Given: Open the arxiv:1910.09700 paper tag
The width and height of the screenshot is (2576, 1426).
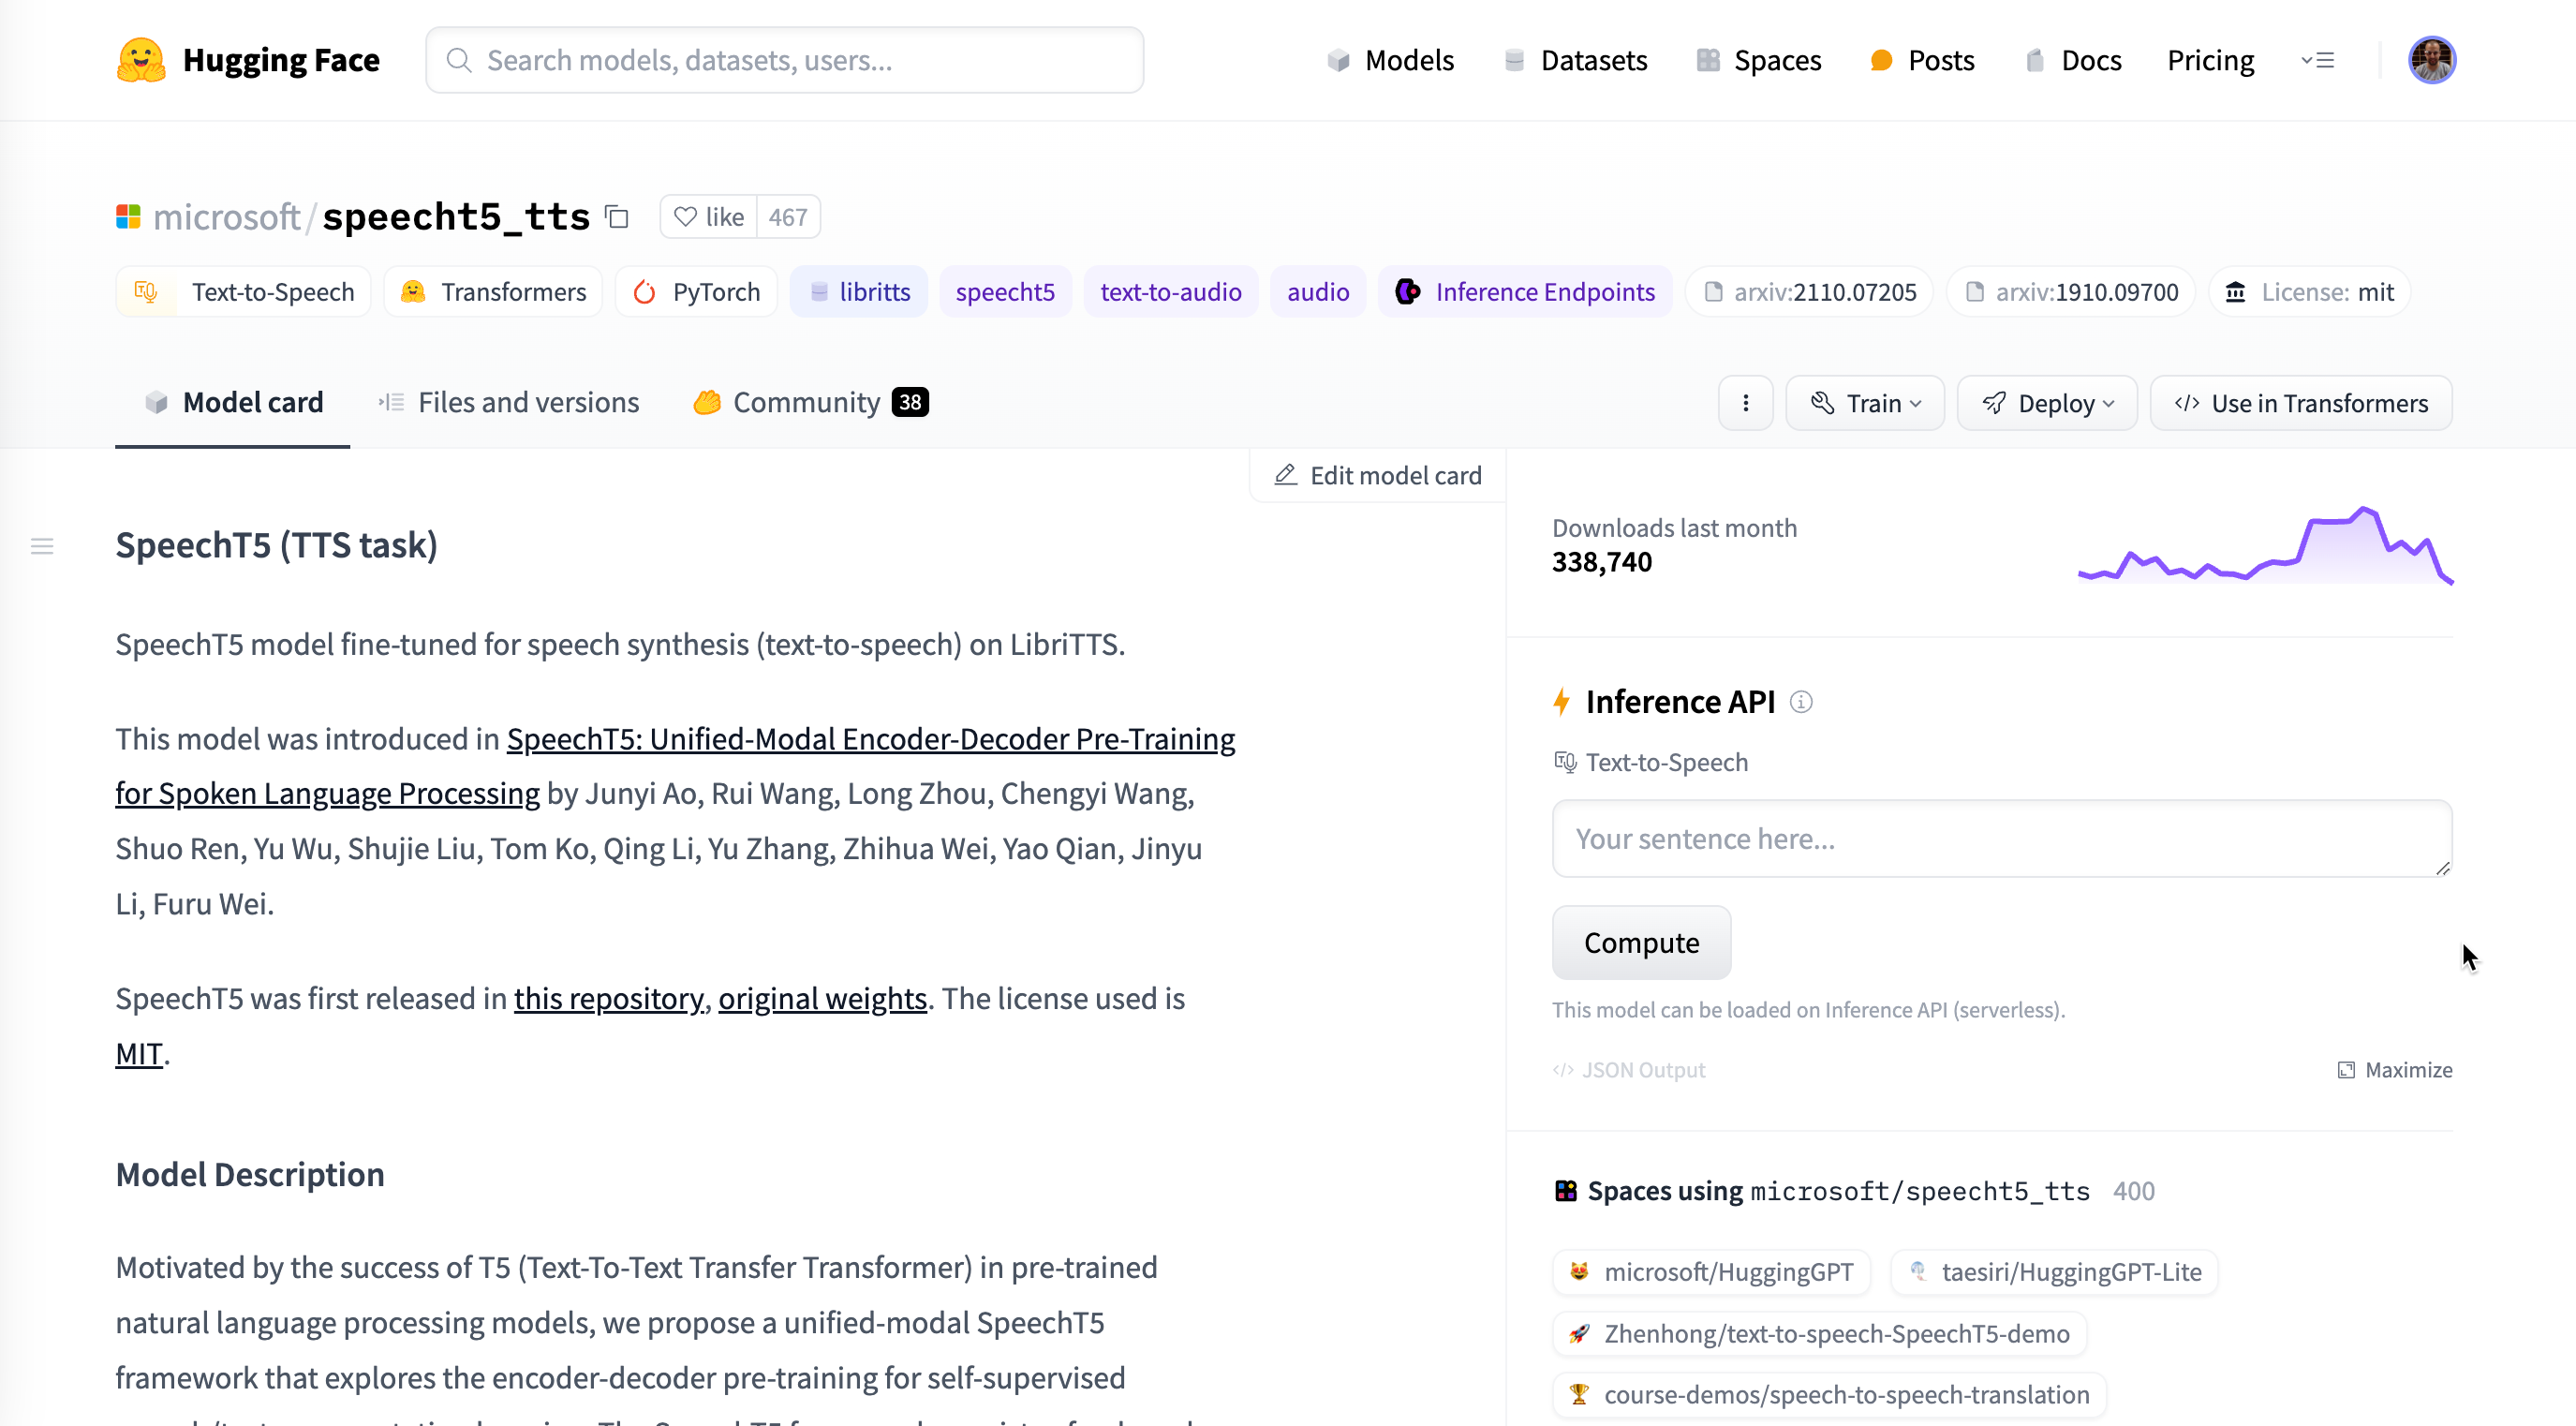Looking at the screenshot, I should click(x=2071, y=291).
